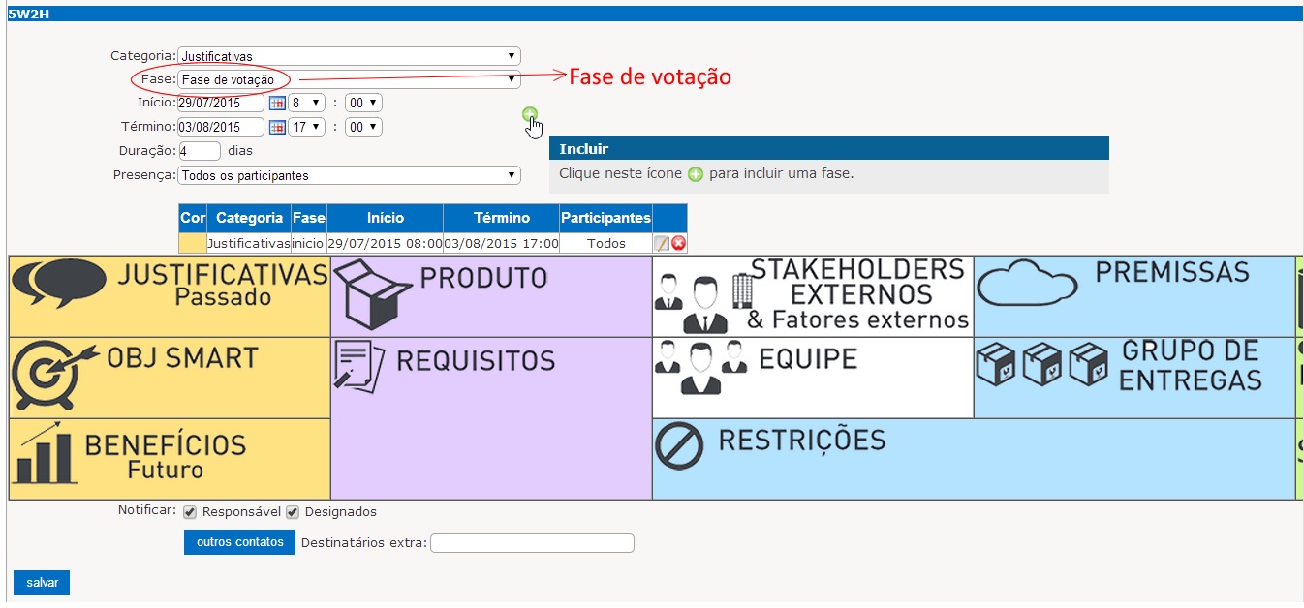Delete the Justificativas phase with the red X icon
The height and width of the screenshot is (608, 1304).
click(x=679, y=243)
